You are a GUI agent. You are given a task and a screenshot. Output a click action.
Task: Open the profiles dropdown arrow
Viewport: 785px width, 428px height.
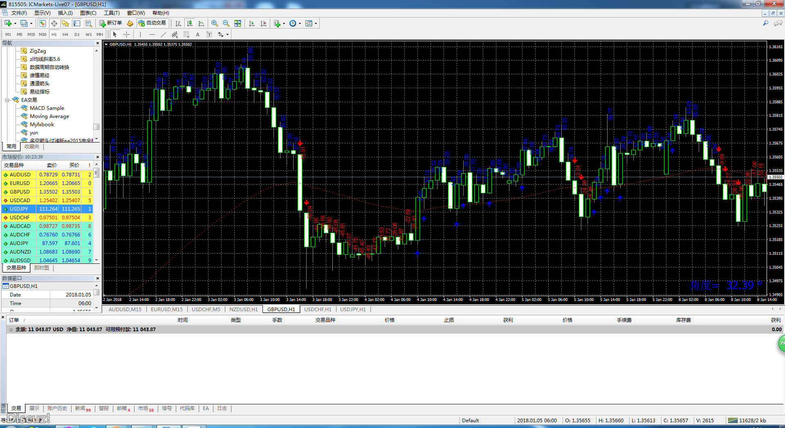pos(31,23)
